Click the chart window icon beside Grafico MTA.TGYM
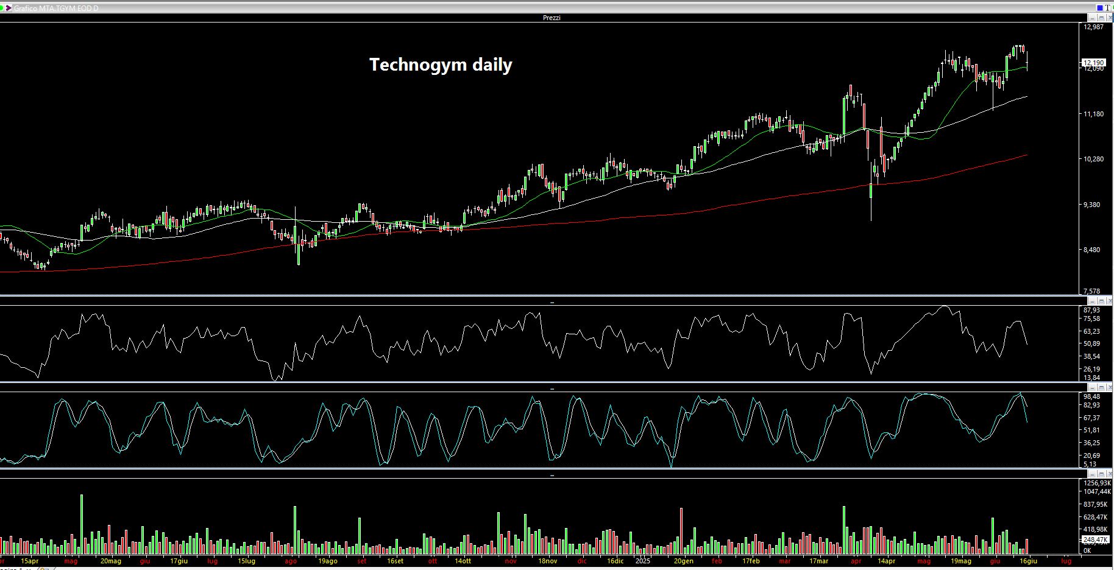 point(8,8)
